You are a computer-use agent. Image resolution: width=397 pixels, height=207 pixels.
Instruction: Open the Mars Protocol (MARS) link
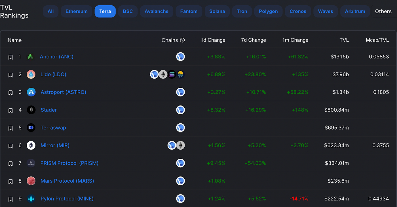tap(67, 181)
